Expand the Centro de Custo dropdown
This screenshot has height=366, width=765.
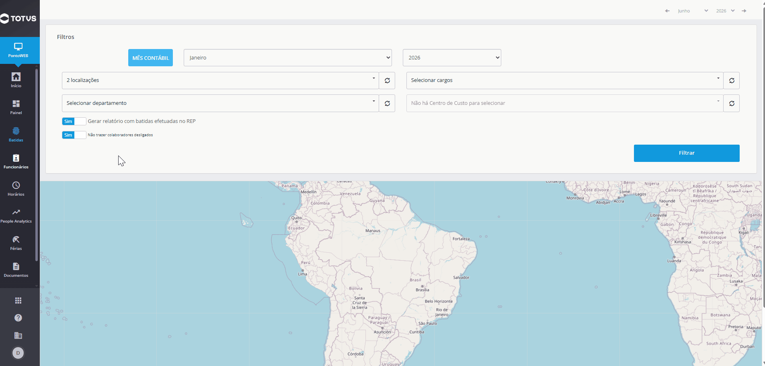click(x=565, y=103)
